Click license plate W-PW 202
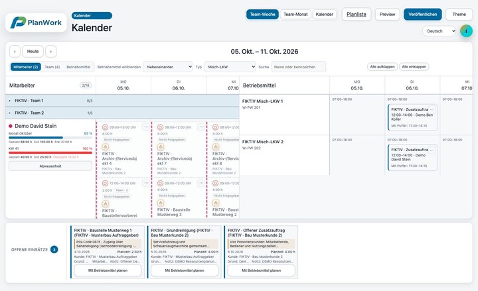Viewport: 478px width, 291px height. click(x=251, y=148)
